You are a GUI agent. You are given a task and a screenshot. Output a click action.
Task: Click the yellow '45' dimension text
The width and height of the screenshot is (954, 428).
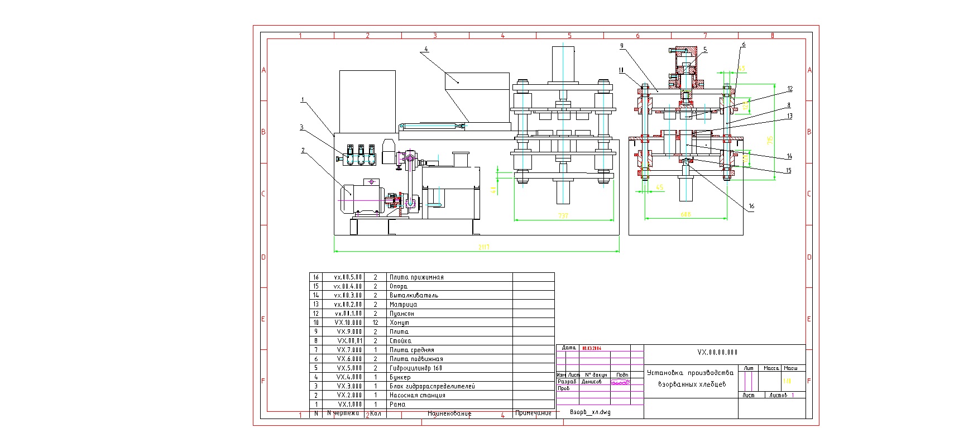click(x=660, y=187)
